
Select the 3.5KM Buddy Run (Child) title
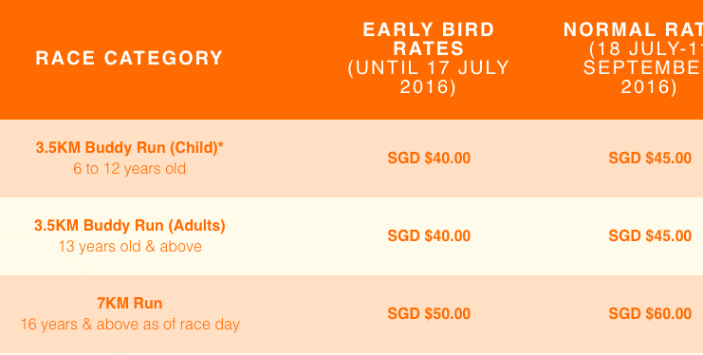point(129,148)
